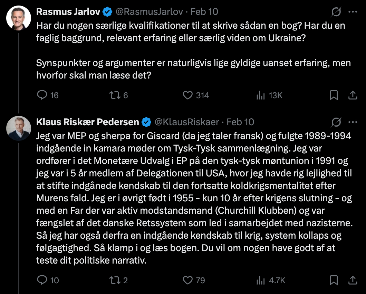The width and height of the screenshot is (366, 294).
Task: Open the @RasmusJarlov handle link
Action: tap(149, 12)
